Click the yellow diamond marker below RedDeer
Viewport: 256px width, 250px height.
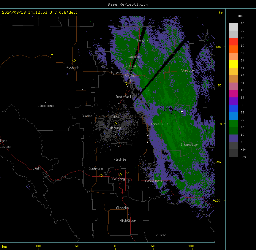pos(126,83)
